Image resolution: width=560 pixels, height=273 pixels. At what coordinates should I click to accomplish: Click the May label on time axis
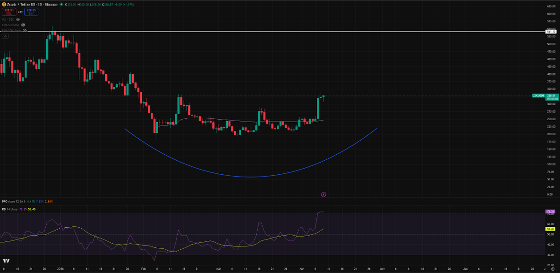pyautogui.click(x=382, y=269)
